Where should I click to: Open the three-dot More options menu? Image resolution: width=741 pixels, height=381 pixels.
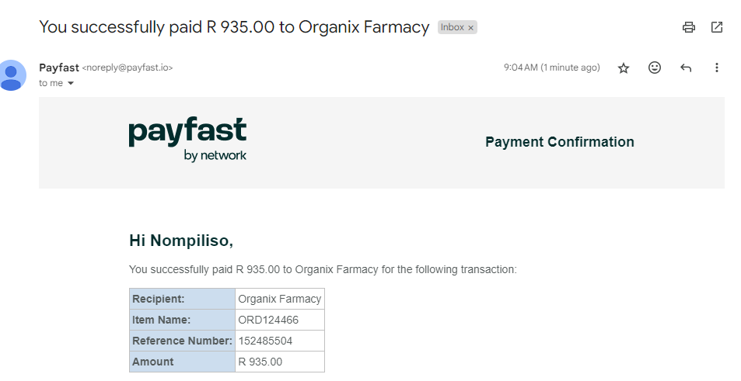[716, 68]
